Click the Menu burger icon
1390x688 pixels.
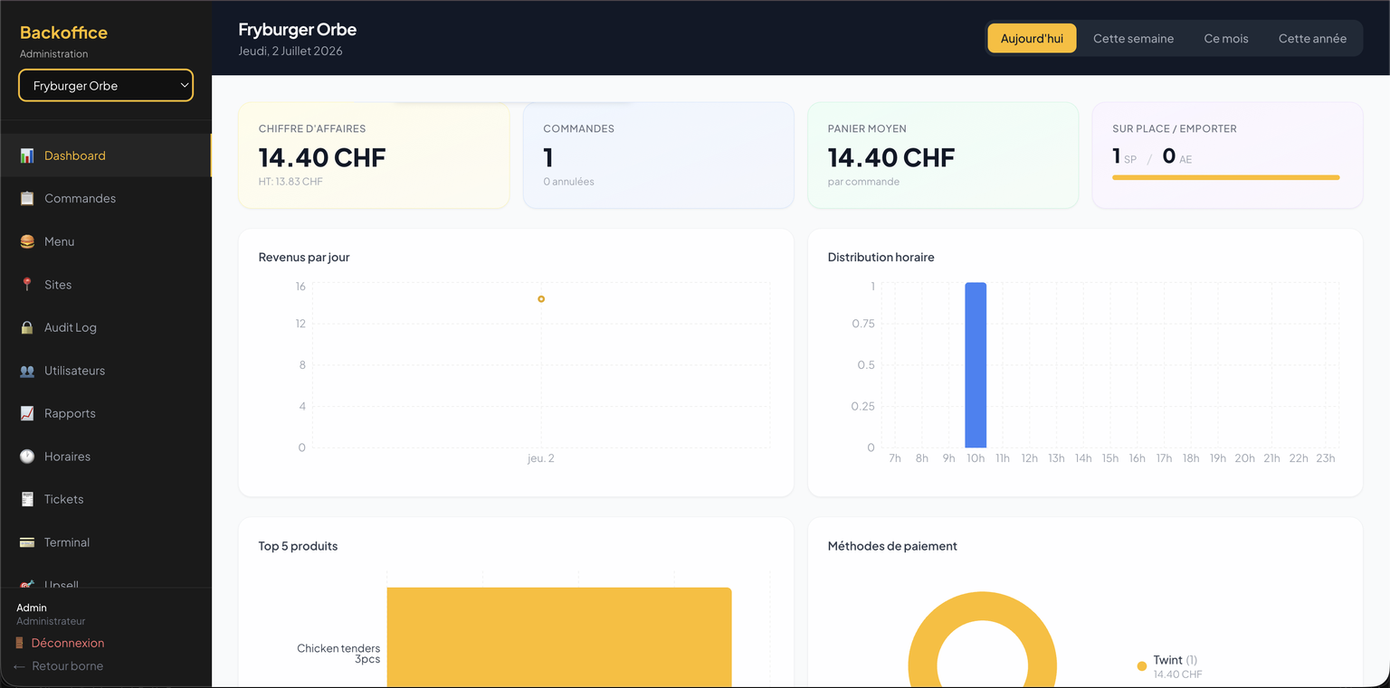(27, 241)
